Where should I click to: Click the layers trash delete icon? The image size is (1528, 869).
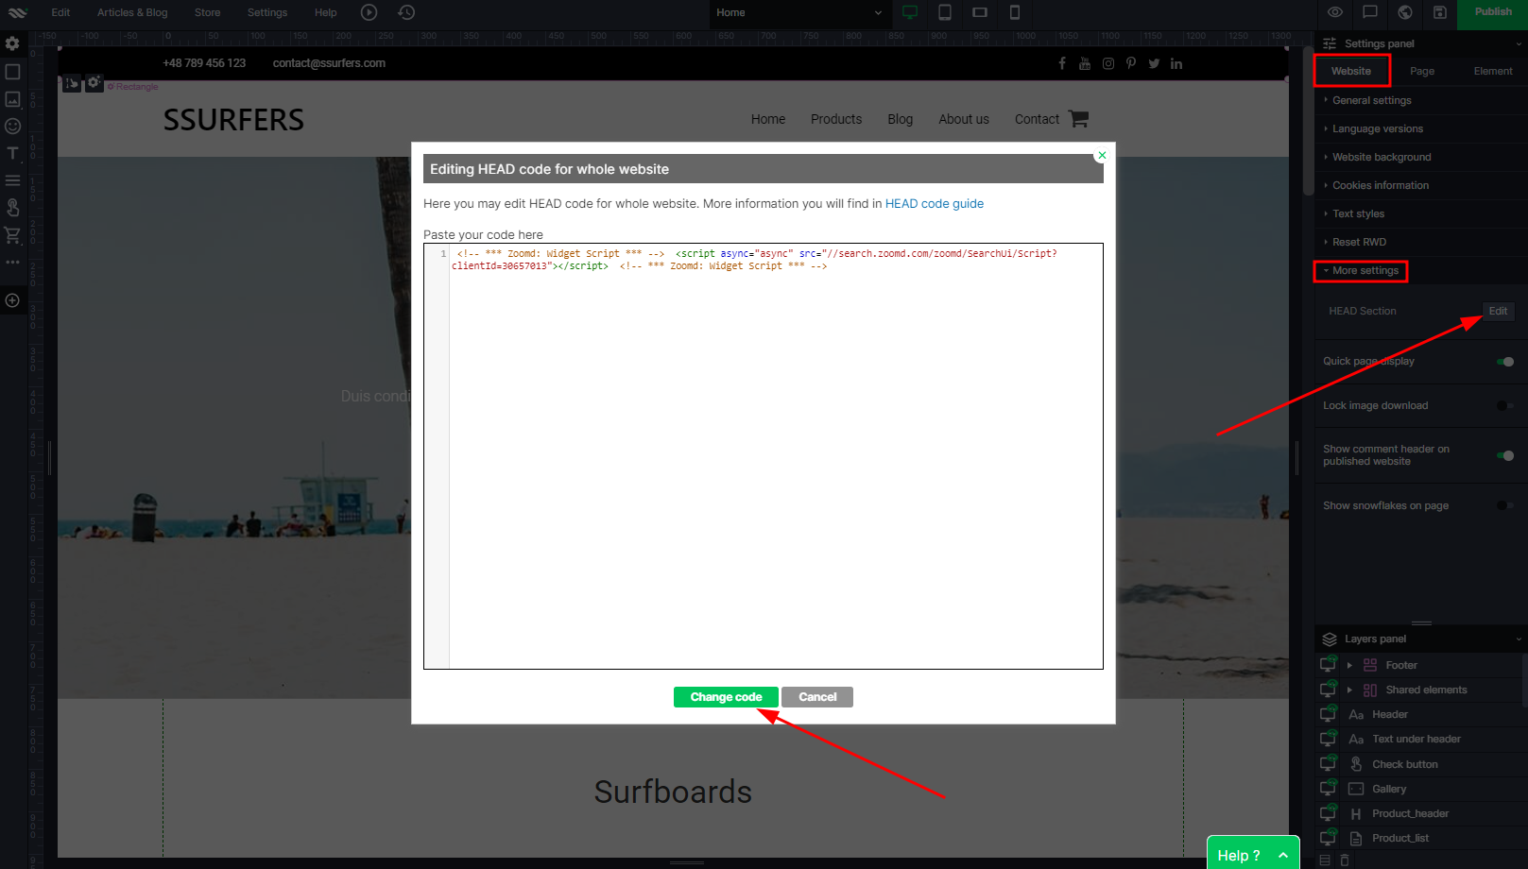[1345, 860]
